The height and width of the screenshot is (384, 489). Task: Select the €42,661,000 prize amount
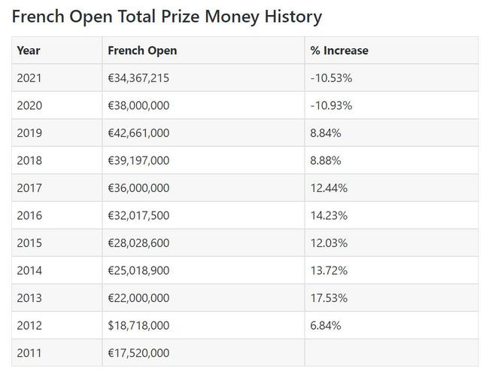pyautogui.click(x=138, y=133)
